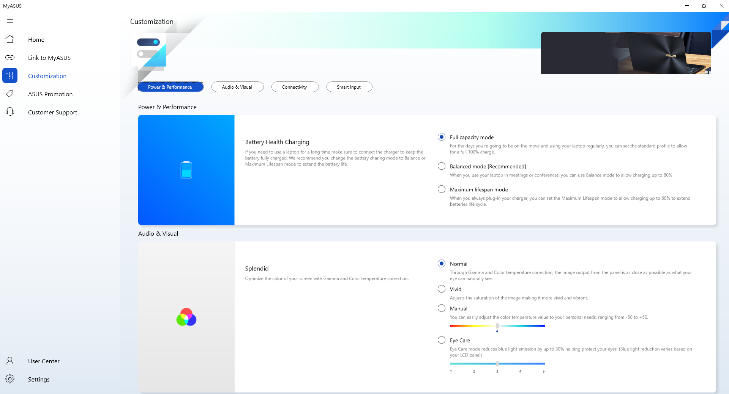The height and width of the screenshot is (394, 729).
Task: Open Link to MyASUS icon
Action: (10, 58)
